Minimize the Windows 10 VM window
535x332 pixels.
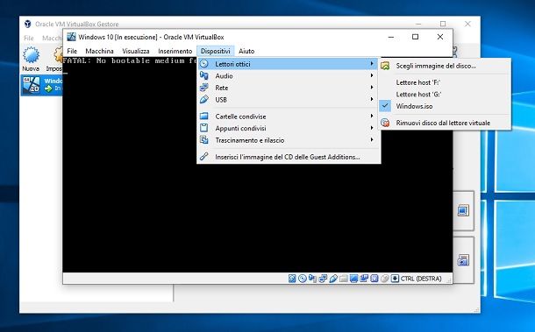(x=391, y=37)
